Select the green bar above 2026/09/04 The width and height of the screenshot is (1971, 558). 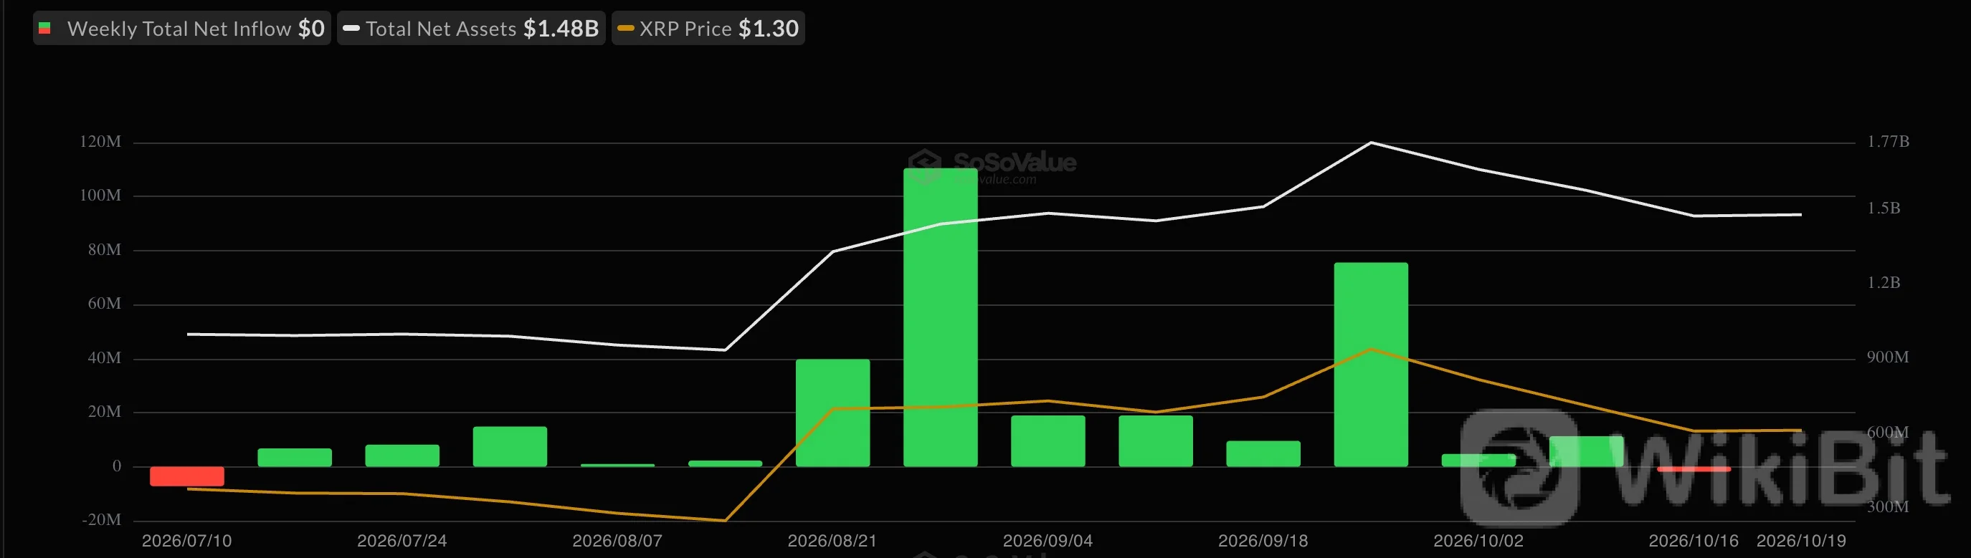[1048, 441]
